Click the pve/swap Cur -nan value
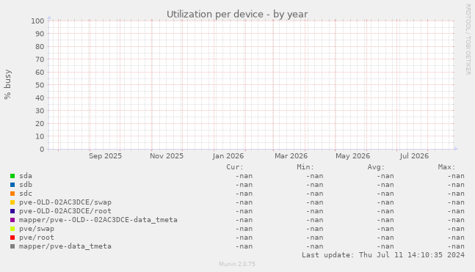This screenshot has height=272, width=475. 244,229
